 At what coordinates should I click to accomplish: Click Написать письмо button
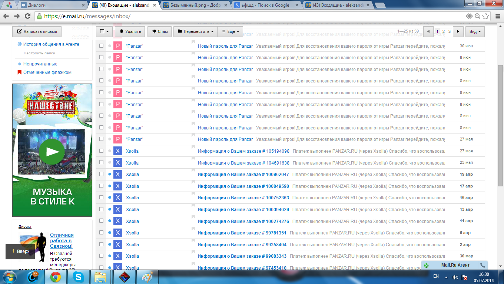37,31
